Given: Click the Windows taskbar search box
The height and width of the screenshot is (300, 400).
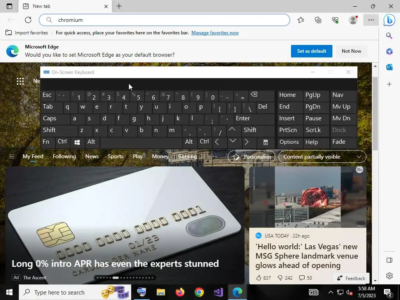Looking at the screenshot, I should tap(75, 292).
